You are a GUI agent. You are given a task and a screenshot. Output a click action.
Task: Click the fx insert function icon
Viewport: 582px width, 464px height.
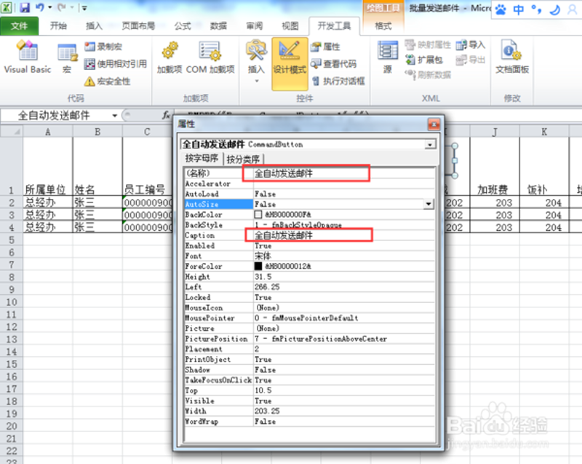166,115
